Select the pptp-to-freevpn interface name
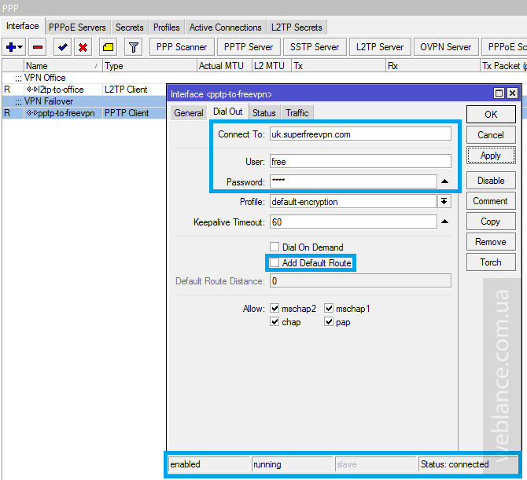Viewport: 527px width, 480px height. pos(66,113)
